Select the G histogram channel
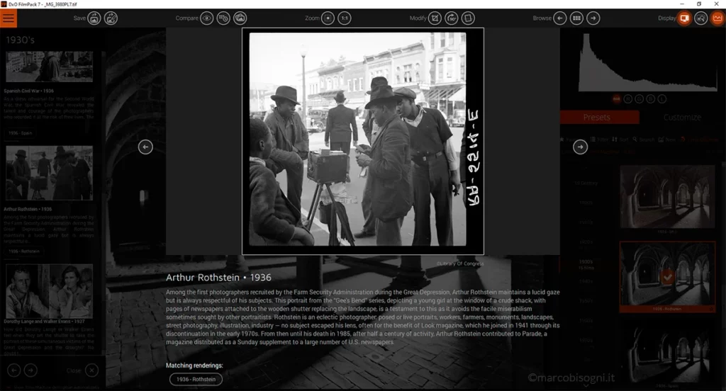 [640, 99]
